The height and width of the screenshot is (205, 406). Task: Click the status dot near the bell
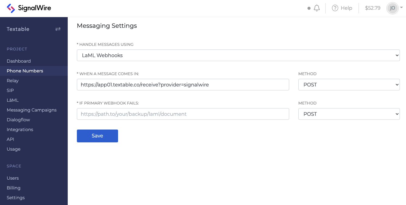[309, 8]
